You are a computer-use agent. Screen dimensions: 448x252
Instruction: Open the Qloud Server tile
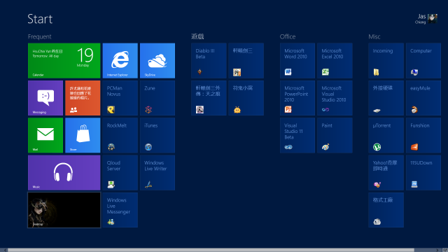pyautogui.click(x=120, y=173)
